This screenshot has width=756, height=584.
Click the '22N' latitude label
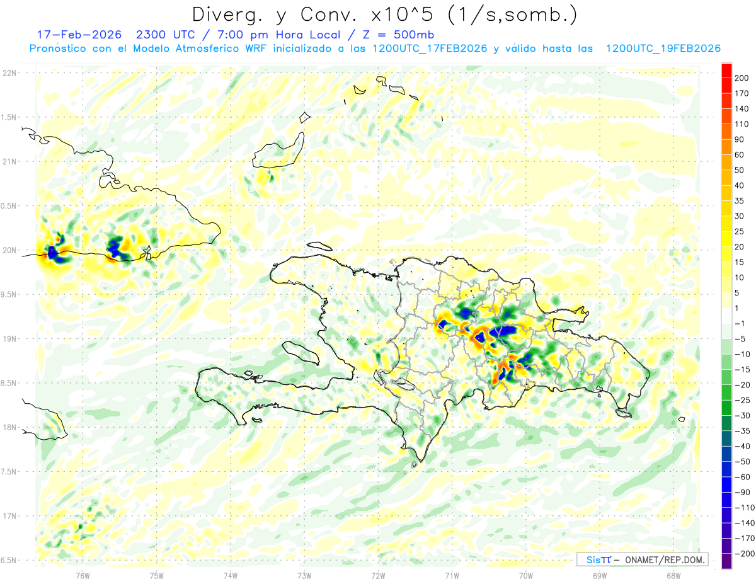[x=9, y=73]
